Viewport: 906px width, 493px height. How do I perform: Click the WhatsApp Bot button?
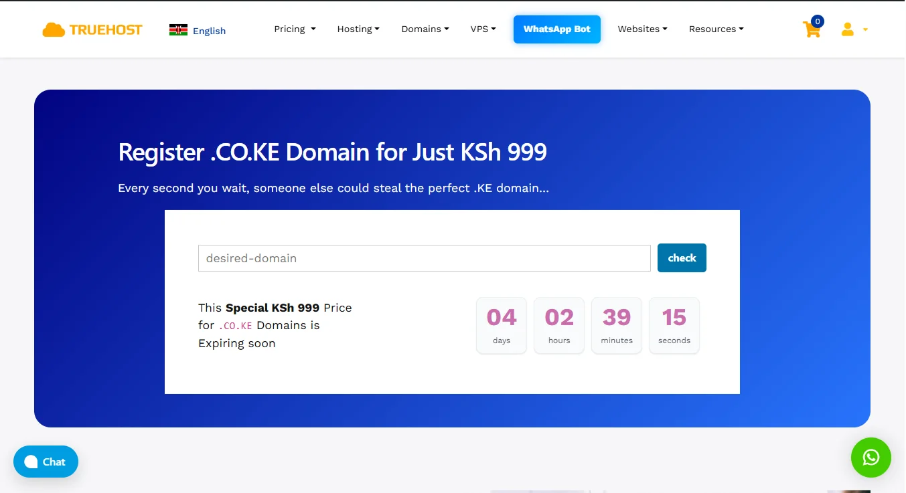557,29
